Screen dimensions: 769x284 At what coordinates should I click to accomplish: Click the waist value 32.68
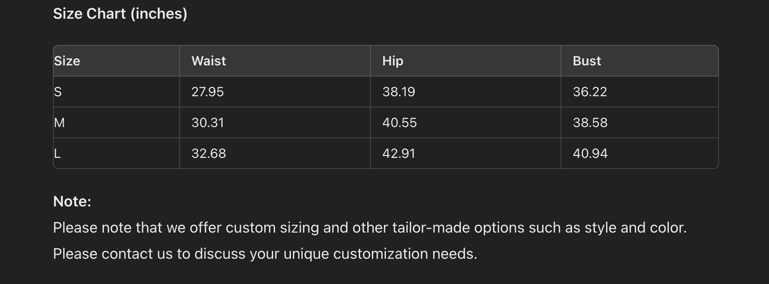[x=209, y=154]
